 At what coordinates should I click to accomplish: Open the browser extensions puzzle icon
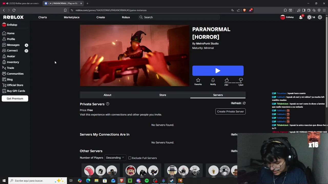click(x=285, y=10)
